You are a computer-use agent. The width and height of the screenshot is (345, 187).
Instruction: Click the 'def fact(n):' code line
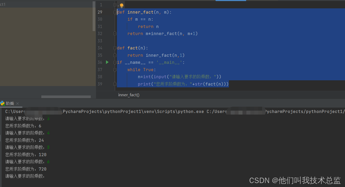(132, 48)
